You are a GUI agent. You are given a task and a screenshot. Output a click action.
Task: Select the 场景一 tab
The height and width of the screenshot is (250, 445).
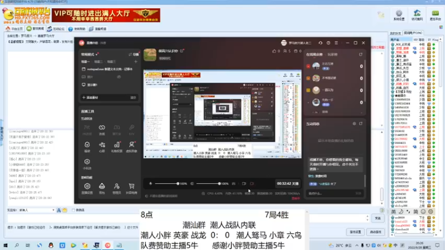pyautogui.click(x=86, y=62)
